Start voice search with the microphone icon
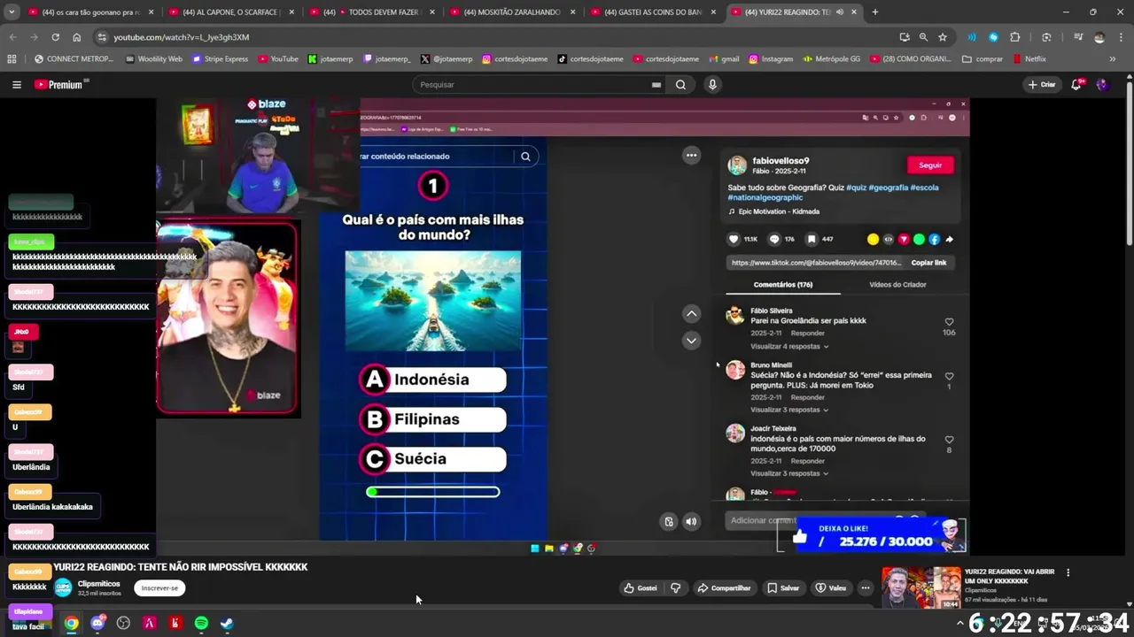The width and height of the screenshot is (1134, 637). pyautogui.click(x=712, y=85)
